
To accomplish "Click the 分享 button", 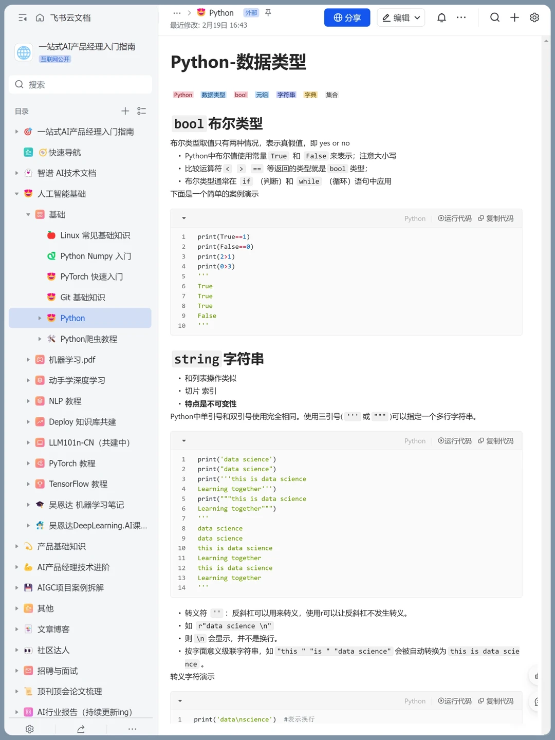I will click(x=347, y=17).
